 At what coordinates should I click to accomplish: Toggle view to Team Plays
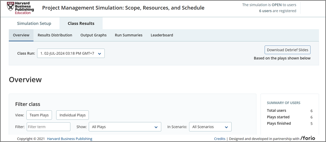click(x=39, y=115)
